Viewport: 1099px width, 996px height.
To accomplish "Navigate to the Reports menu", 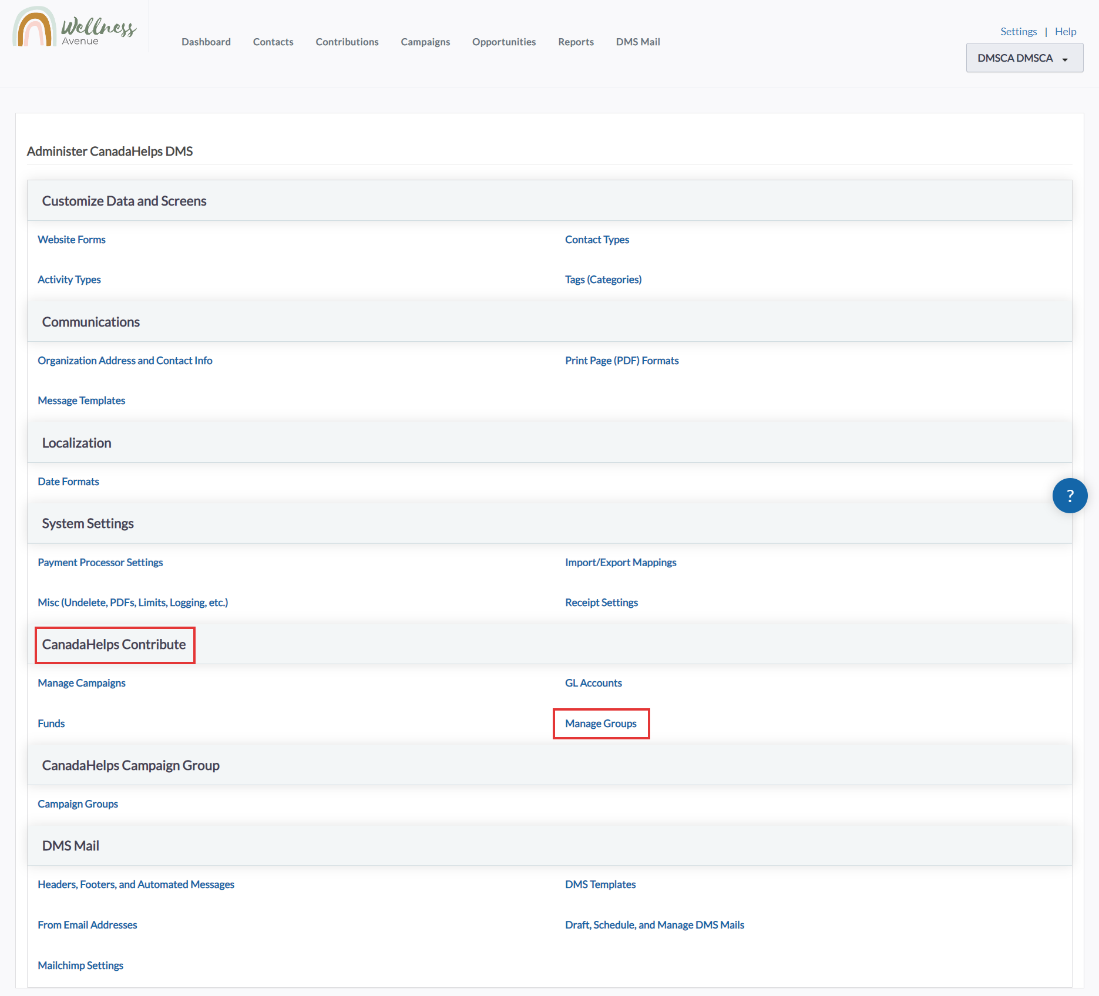I will point(576,42).
